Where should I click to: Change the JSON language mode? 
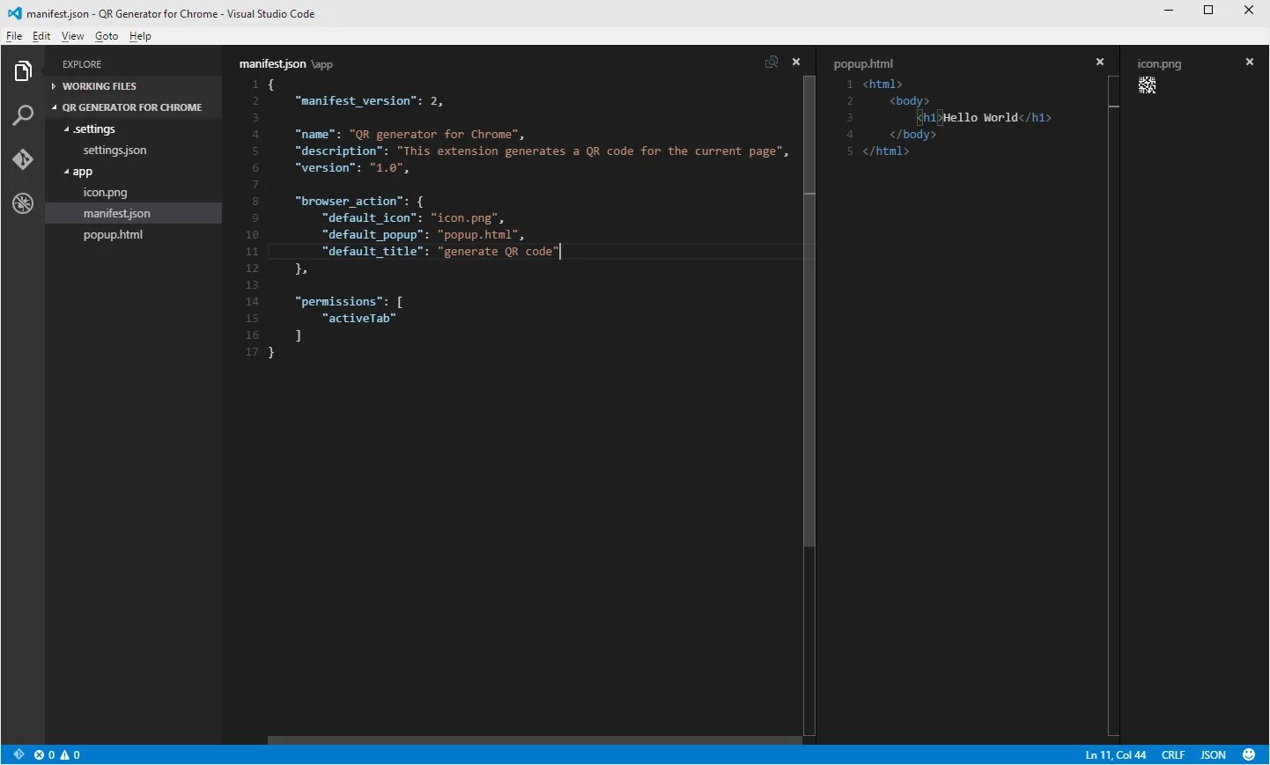pyautogui.click(x=1213, y=755)
